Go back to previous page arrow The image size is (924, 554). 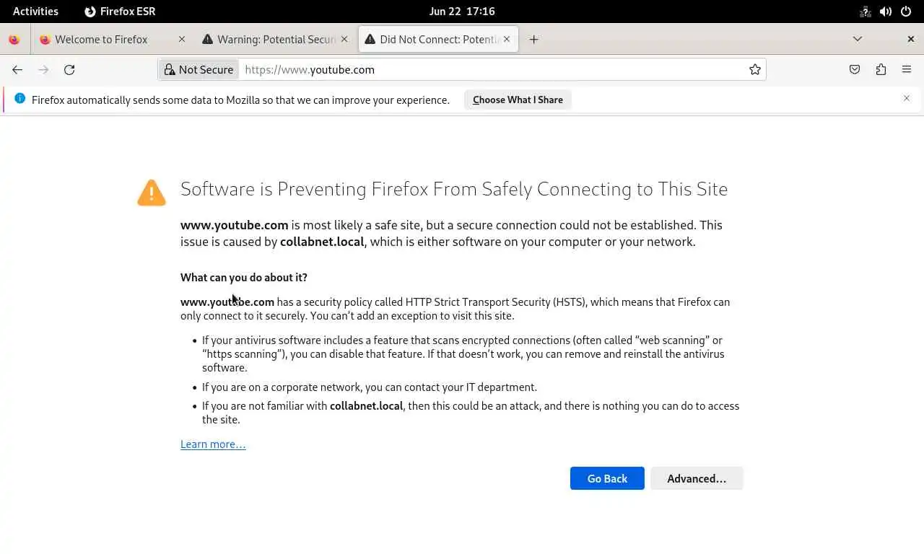(x=17, y=70)
